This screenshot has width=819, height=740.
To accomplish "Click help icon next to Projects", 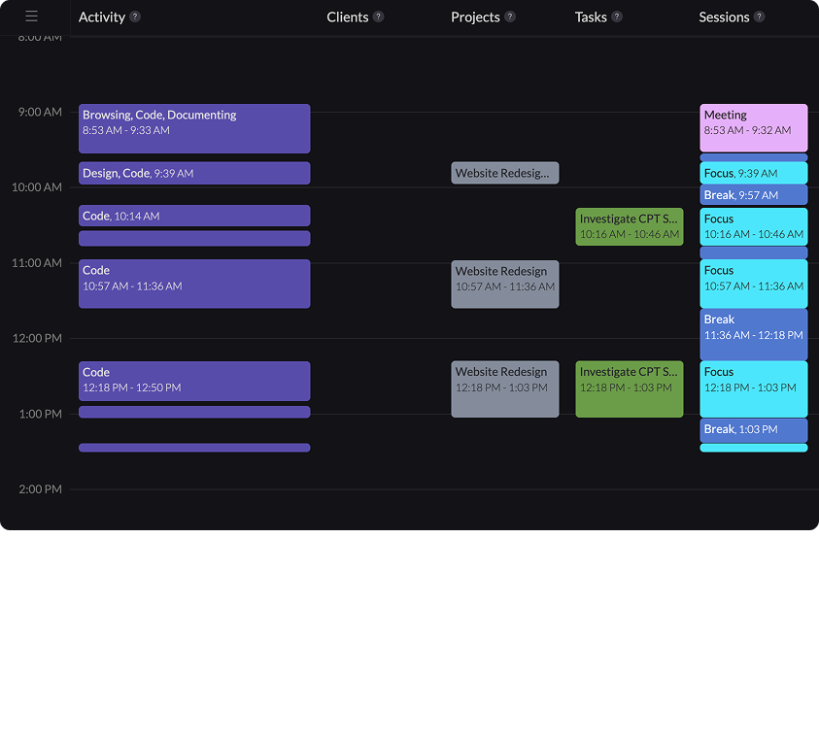I will 510,17.
